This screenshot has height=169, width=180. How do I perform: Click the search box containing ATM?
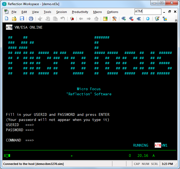(148, 12)
